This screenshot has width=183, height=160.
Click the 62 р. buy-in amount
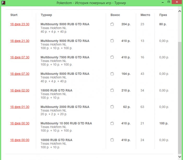pyautogui.click(x=127, y=107)
